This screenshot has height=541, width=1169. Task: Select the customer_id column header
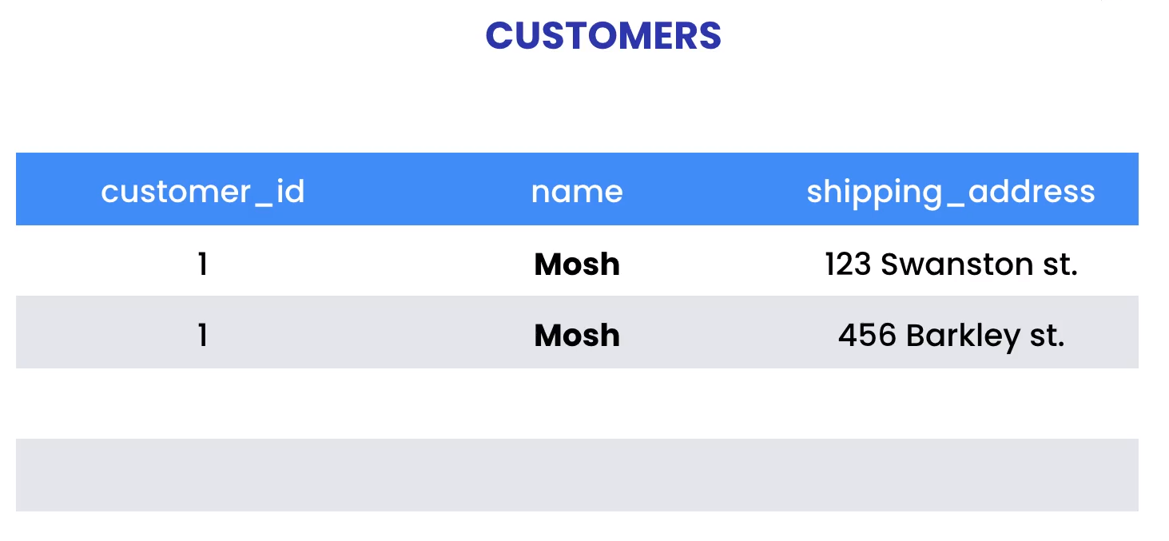[203, 192]
